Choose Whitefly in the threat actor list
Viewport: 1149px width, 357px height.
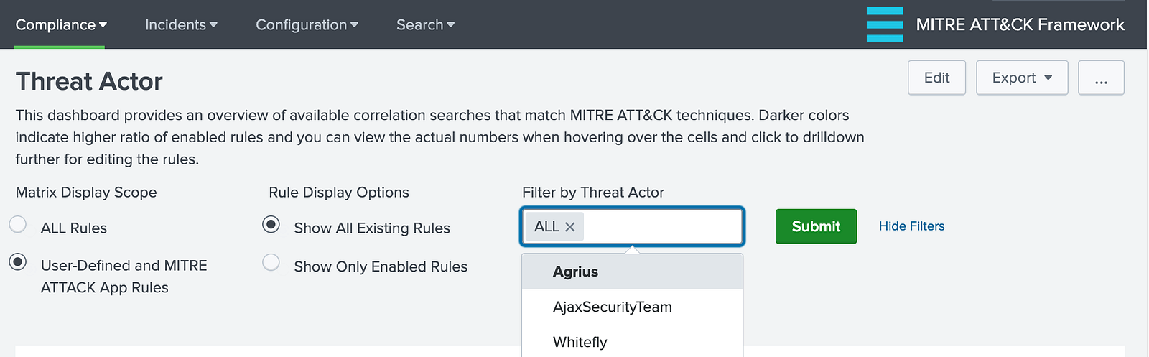coord(580,342)
